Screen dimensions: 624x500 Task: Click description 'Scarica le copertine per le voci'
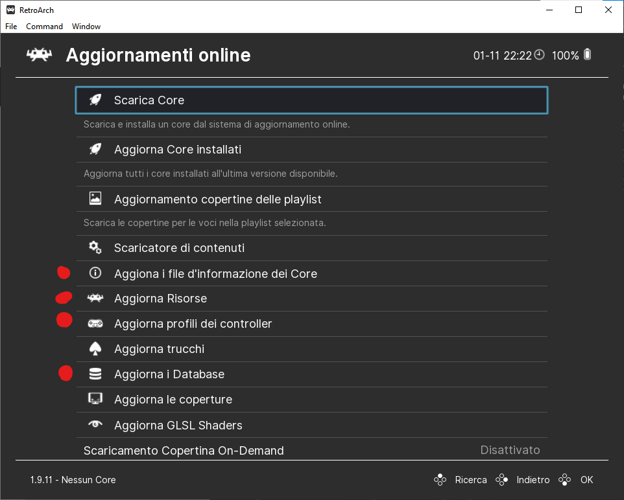click(x=204, y=223)
